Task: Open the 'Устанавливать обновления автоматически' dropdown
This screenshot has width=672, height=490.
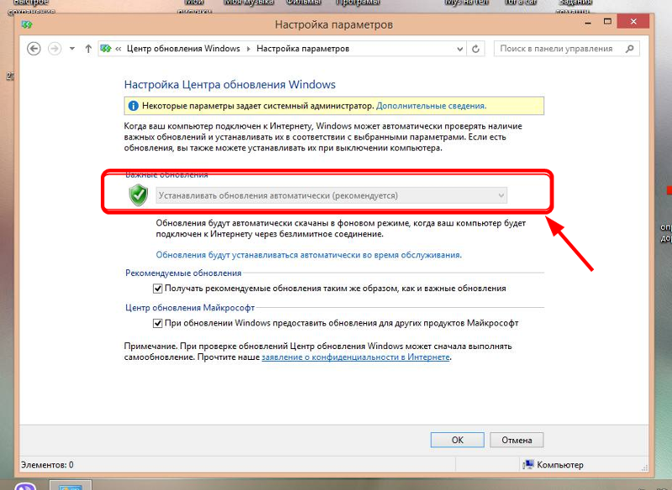Action: [331, 195]
